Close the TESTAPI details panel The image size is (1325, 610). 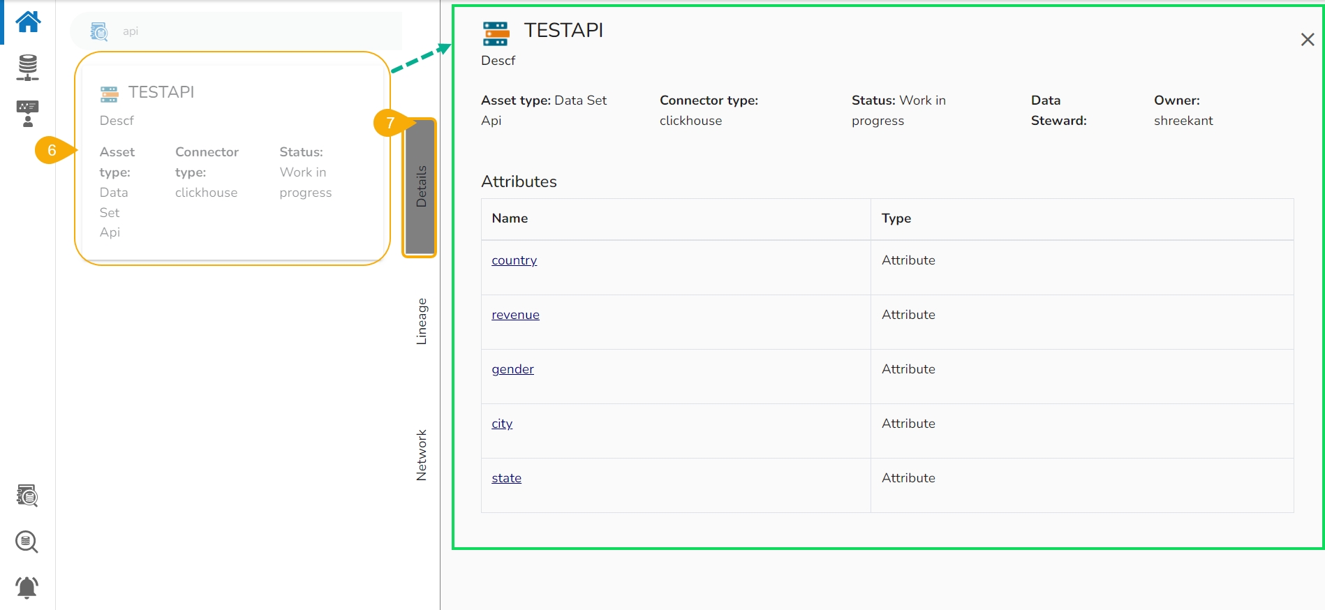[1307, 40]
